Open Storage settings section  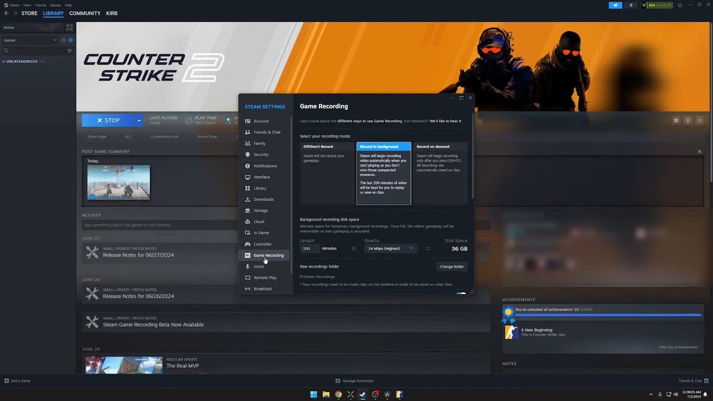pyautogui.click(x=264, y=210)
